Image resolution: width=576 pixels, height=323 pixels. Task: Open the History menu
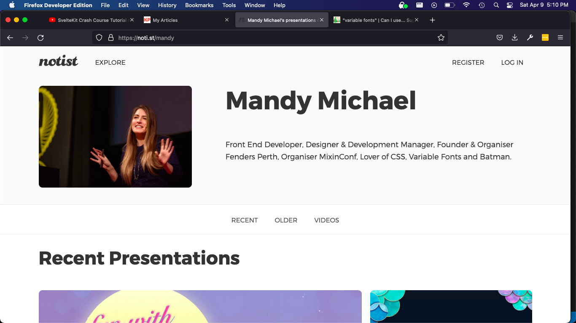167,5
